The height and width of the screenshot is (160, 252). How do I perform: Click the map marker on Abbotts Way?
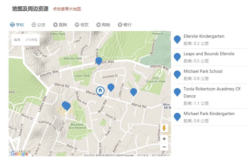[99, 61]
